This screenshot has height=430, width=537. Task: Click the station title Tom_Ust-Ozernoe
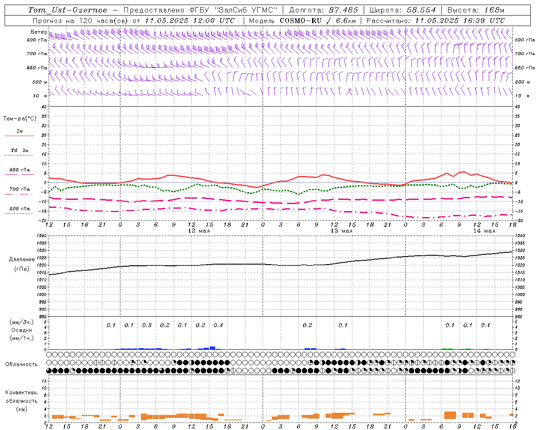click(68, 10)
